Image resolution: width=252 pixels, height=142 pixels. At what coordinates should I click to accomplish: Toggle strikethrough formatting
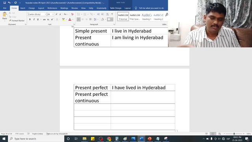click(44, 19)
